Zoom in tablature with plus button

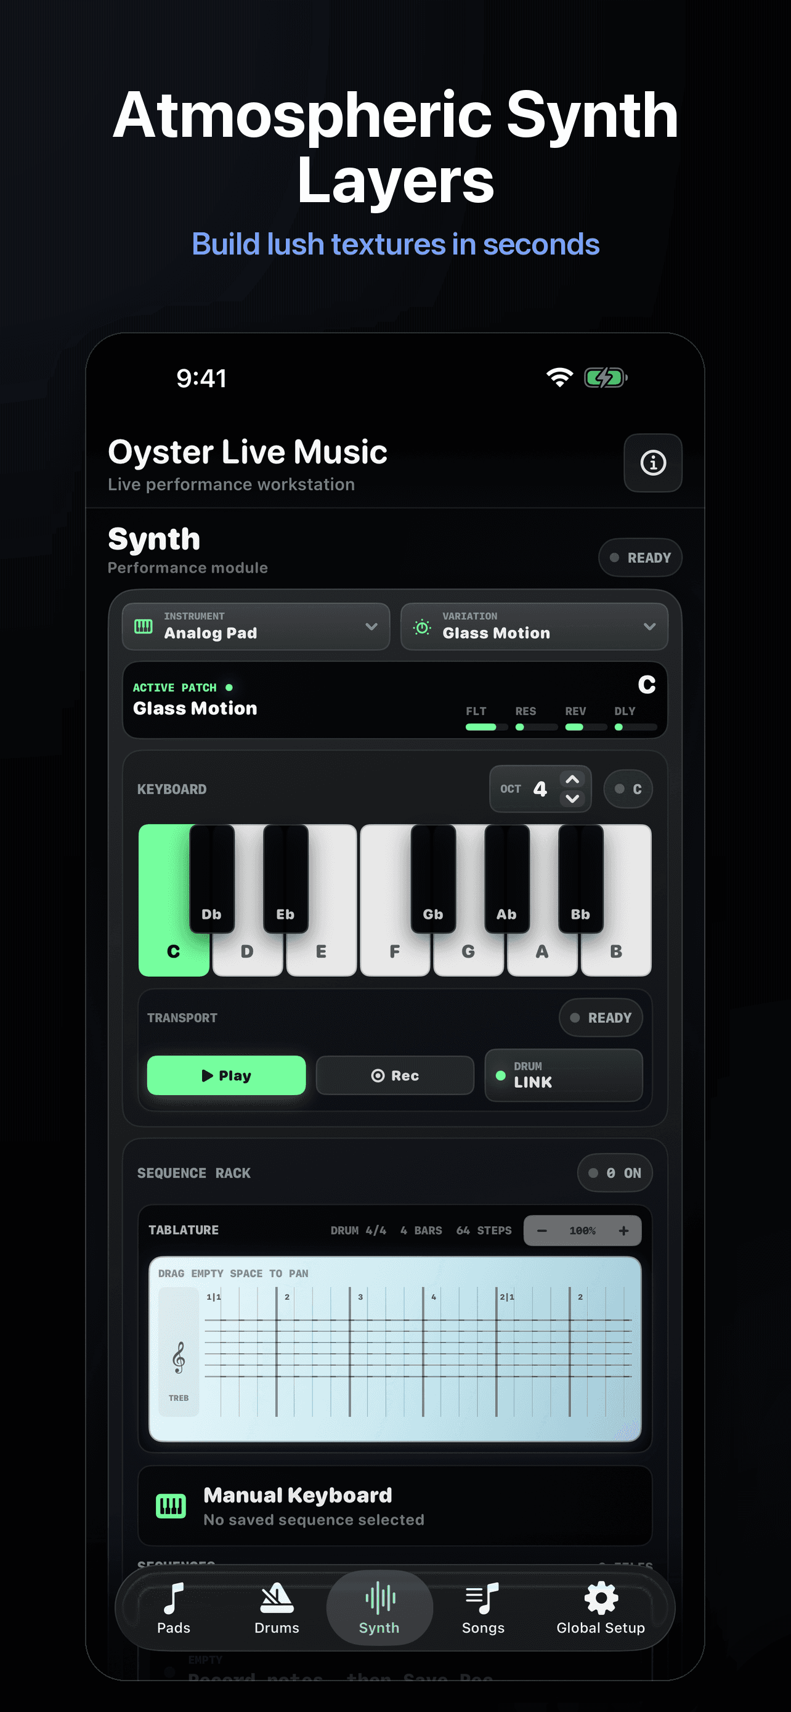pos(623,1231)
